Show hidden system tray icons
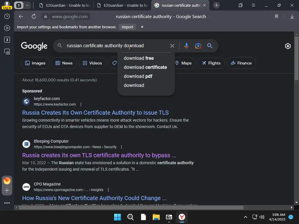The width and height of the screenshot is (299, 224). click(246, 217)
